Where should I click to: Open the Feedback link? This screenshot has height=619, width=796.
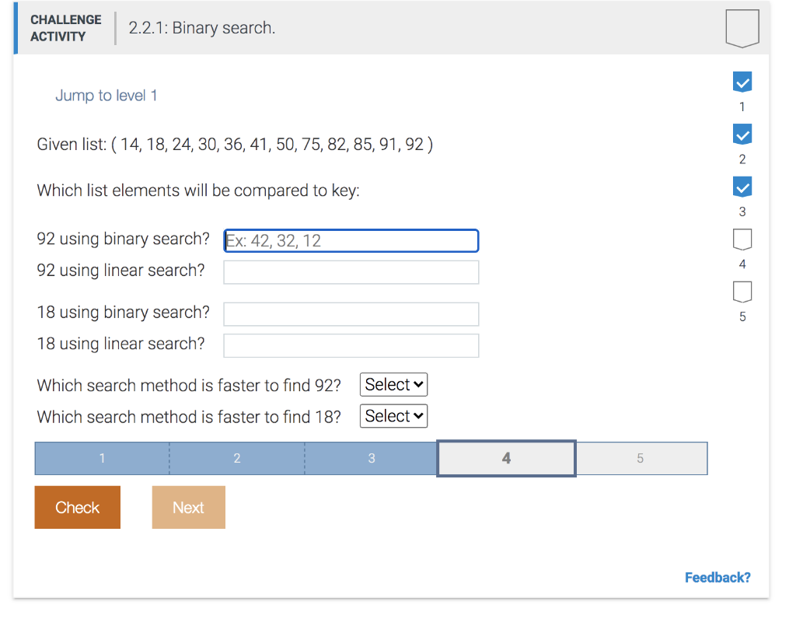tap(717, 577)
